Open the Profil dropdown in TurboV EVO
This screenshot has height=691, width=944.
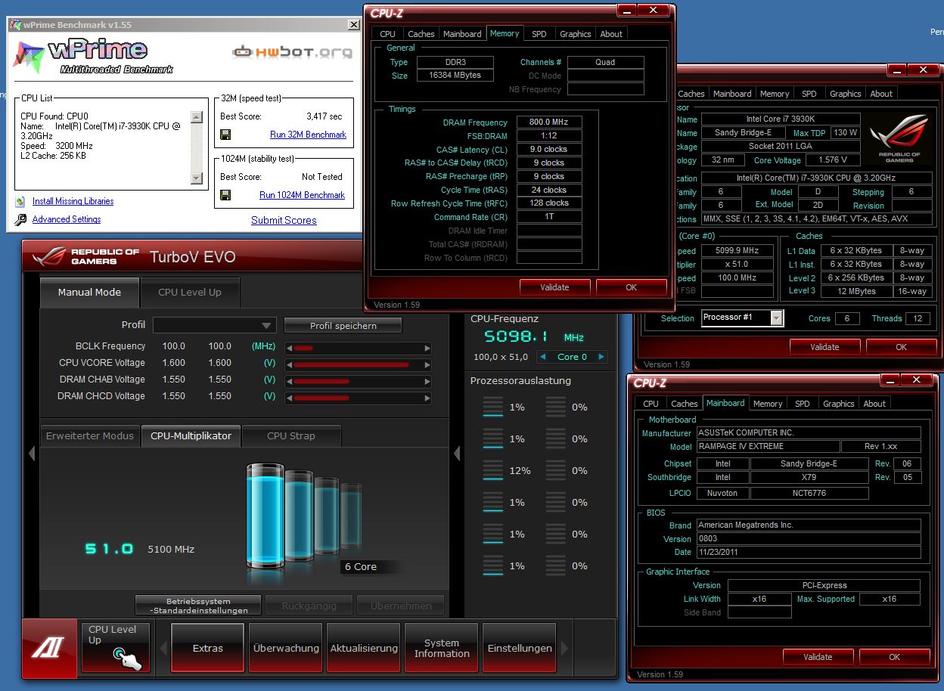(x=215, y=325)
